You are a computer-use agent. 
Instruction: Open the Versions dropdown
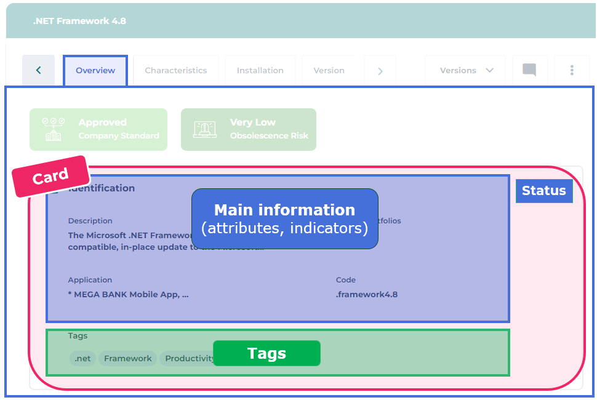pyautogui.click(x=465, y=70)
